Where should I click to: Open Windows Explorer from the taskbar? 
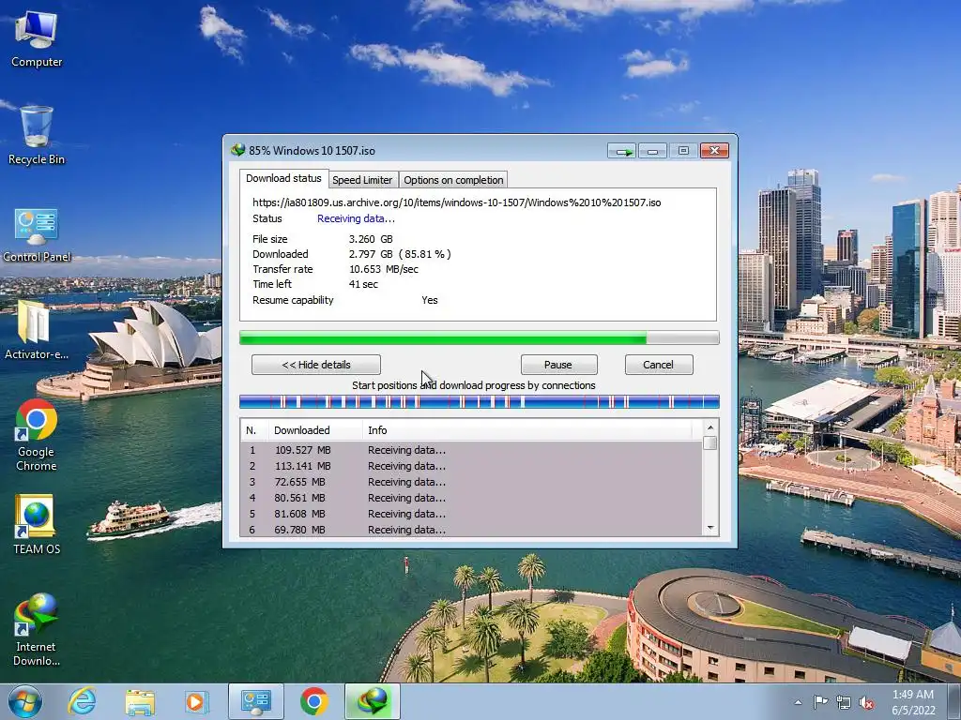(140, 701)
